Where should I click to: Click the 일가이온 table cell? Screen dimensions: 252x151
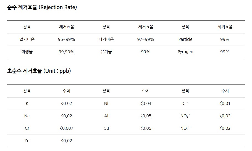27,39
